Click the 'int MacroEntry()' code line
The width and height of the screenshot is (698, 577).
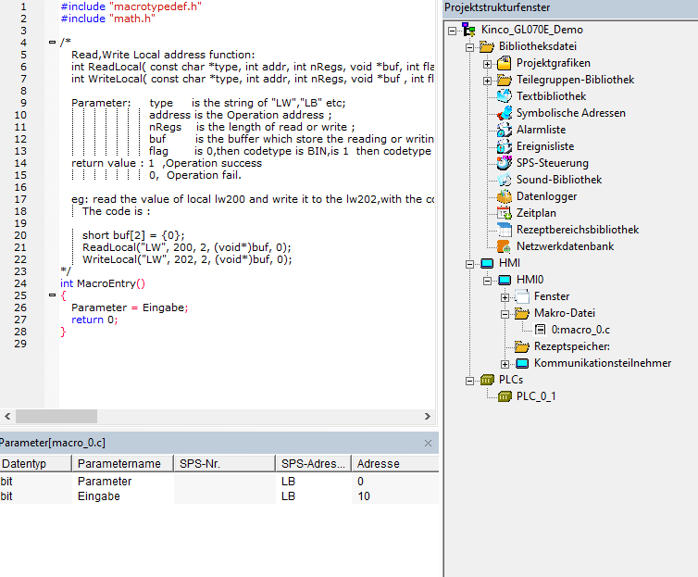pos(103,283)
